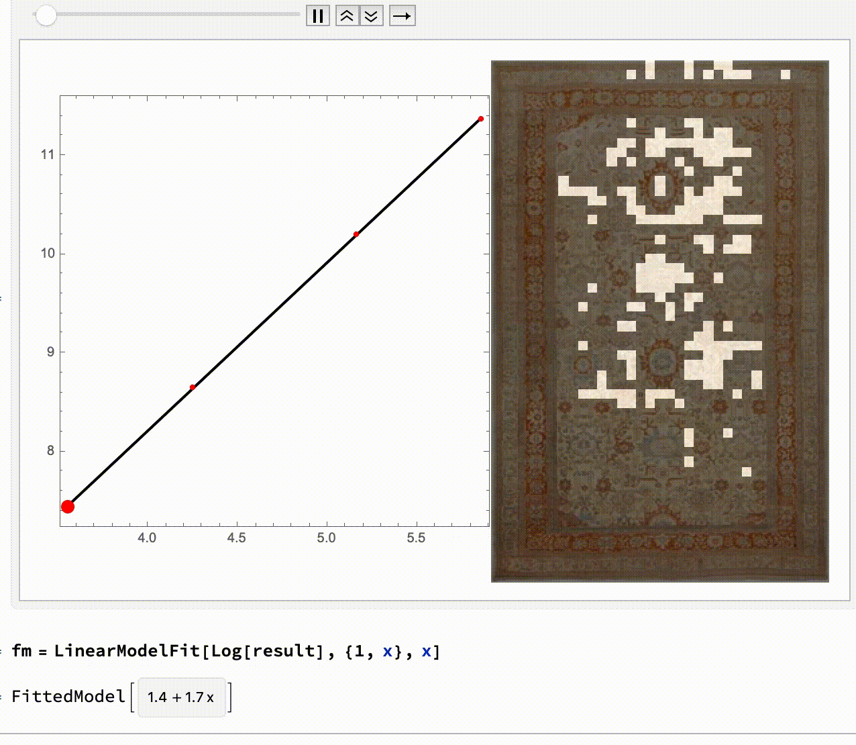Click the large red point on the plot

click(x=67, y=507)
